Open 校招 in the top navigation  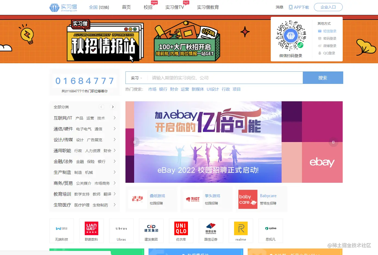coord(148,7)
